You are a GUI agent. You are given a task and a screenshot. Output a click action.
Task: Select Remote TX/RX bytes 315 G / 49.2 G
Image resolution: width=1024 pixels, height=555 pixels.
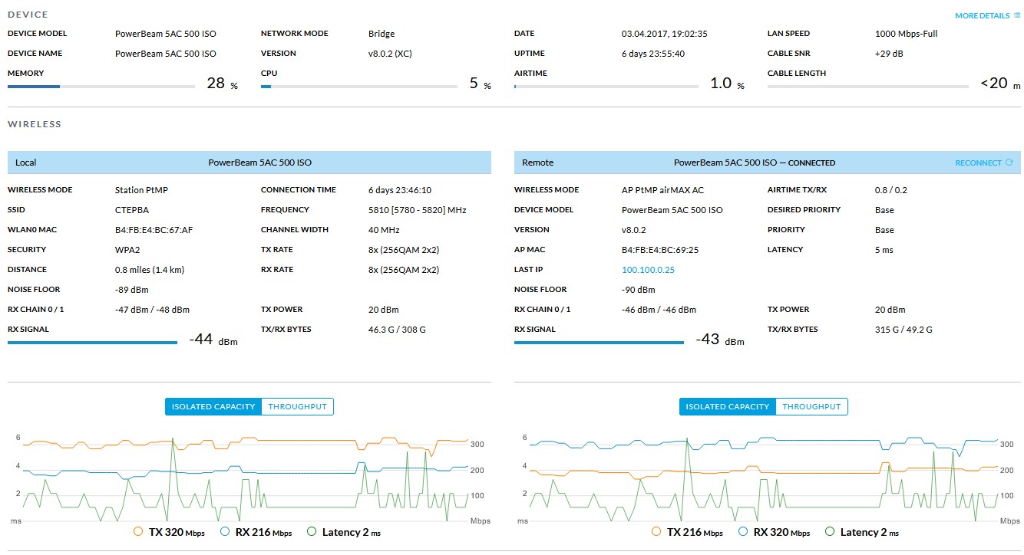[x=903, y=330]
